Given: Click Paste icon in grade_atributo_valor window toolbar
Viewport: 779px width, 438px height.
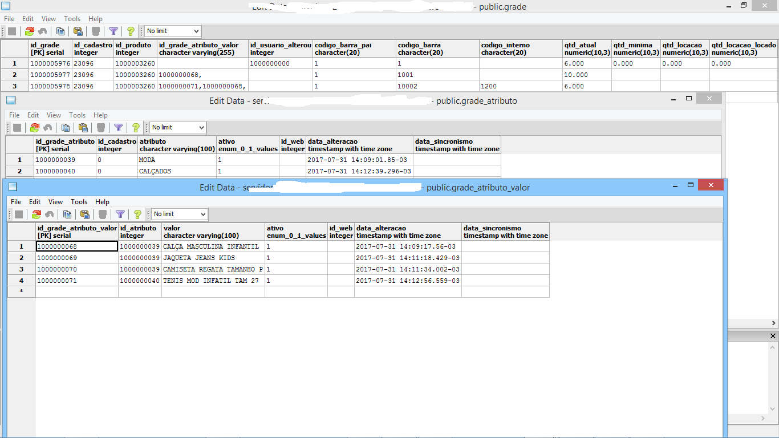Looking at the screenshot, I should (x=85, y=214).
